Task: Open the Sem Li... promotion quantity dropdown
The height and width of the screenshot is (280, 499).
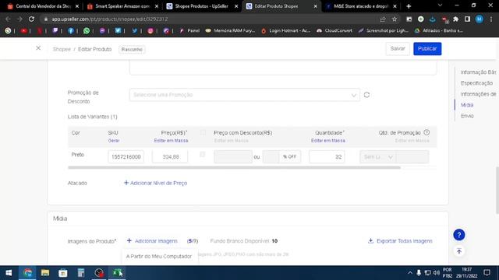Action: pyautogui.click(x=378, y=157)
